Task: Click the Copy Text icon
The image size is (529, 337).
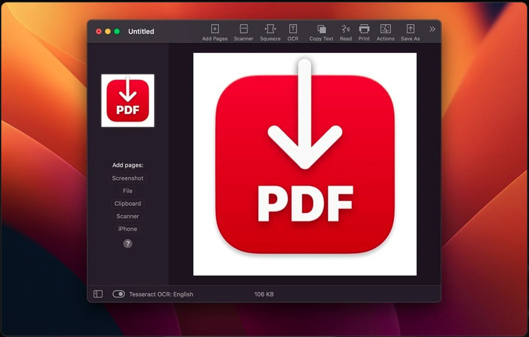Action: tap(321, 29)
